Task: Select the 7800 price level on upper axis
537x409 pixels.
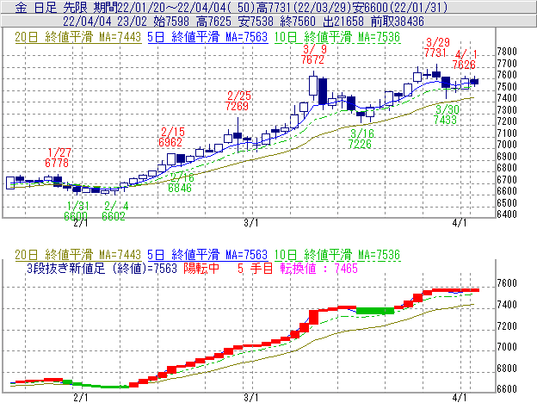Action: click(508, 51)
